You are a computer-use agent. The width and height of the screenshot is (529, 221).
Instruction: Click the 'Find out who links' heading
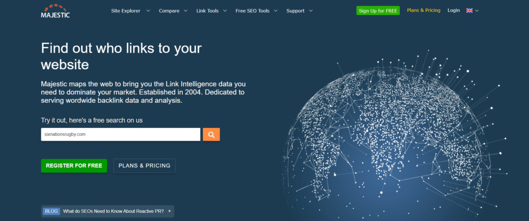pos(121,56)
